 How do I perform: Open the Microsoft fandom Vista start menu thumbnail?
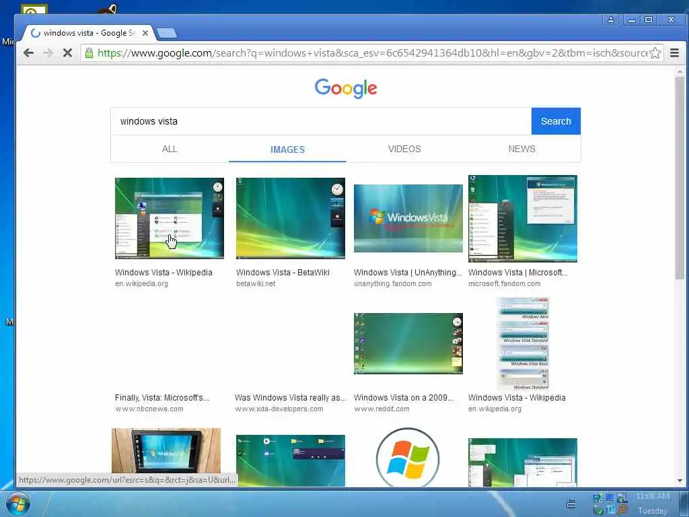coord(522,218)
